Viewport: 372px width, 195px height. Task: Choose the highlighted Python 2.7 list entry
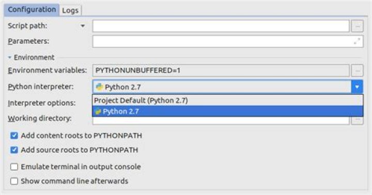[227, 111]
